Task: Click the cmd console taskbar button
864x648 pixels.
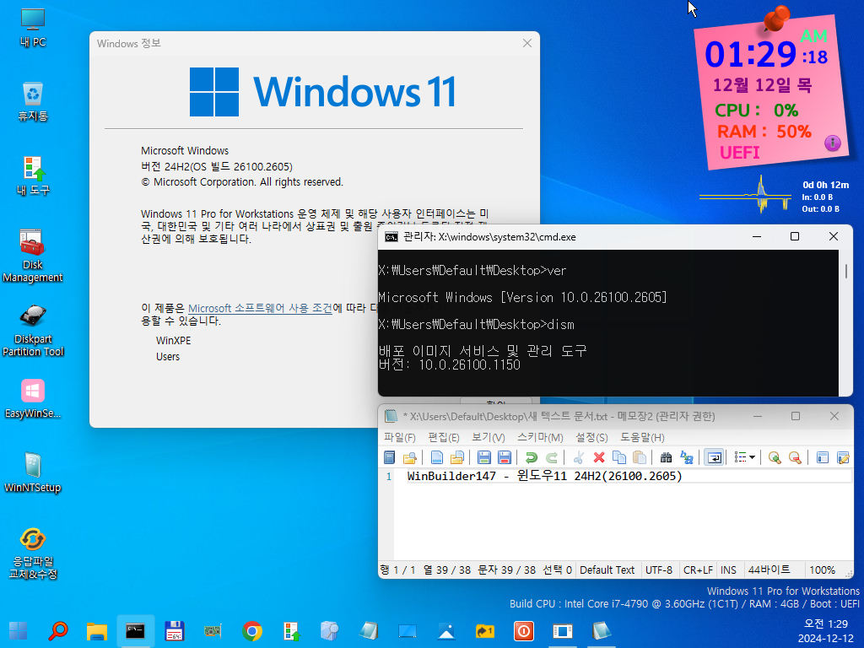Action: pos(136,631)
